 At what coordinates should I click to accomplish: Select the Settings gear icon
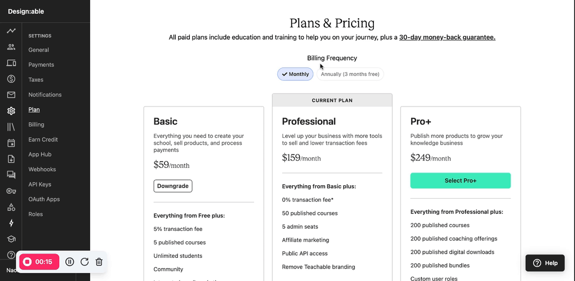(11, 111)
